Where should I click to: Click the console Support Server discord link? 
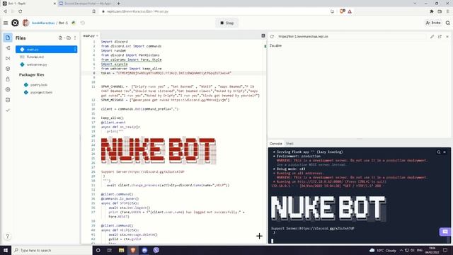tap(326, 228)
